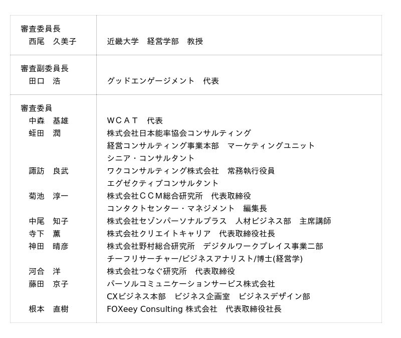The height and width of the screenshot is (338, 401).
Task: Select the name 諏訪 良武
Action: pyautogui.click(x=49, y=171)
